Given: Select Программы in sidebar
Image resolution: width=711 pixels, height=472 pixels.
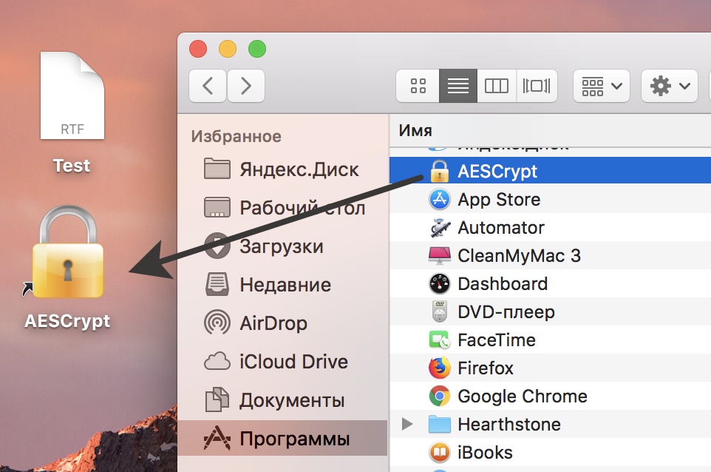Looking at the screenshot, I should coord(282,439).
